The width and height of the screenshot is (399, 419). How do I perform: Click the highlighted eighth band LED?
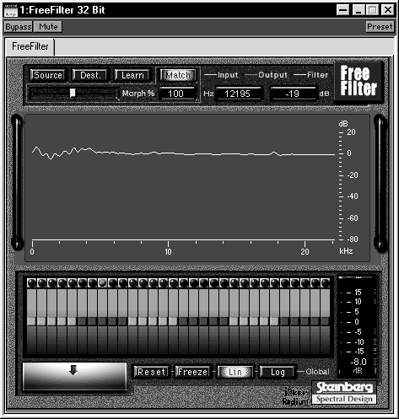pos(103,282)
